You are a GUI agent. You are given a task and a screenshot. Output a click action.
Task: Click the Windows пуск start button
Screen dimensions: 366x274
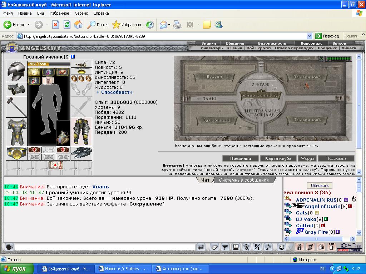click(17, 269)
